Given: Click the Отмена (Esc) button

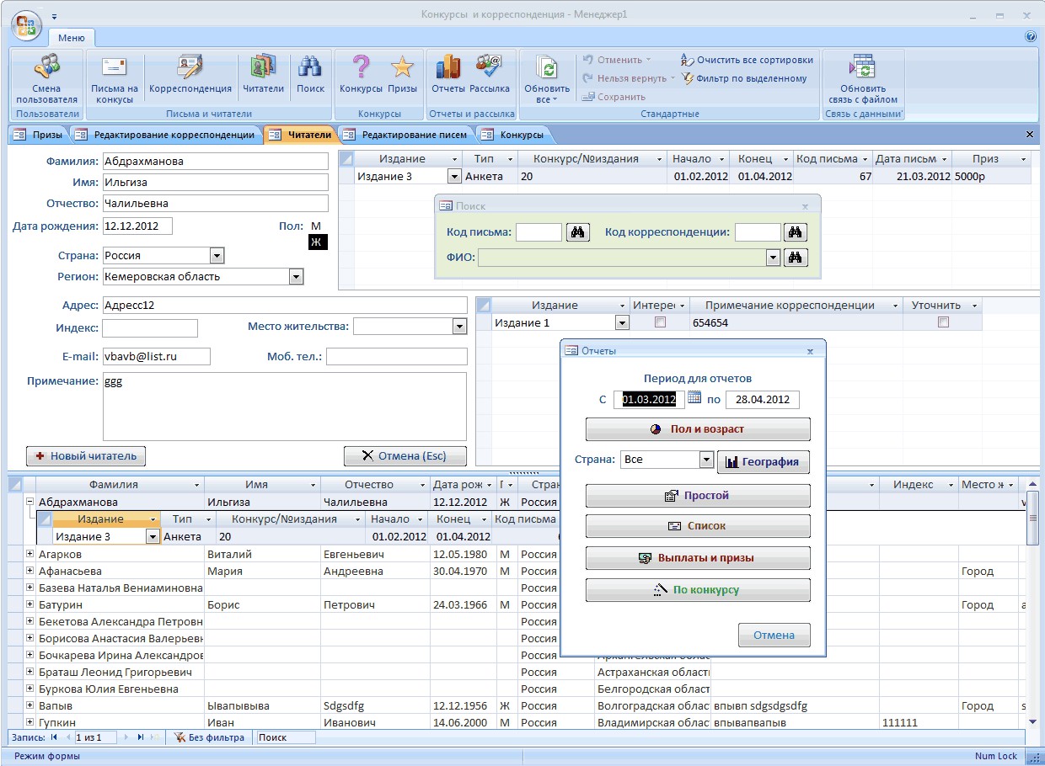Looking at the screenshot, I should [405, 455].
